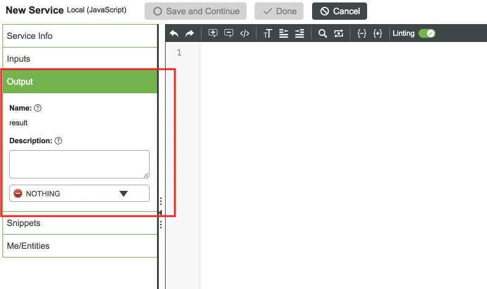Open the Service Info section
Viewport: 487px width, 289px height.
[80, 36]
